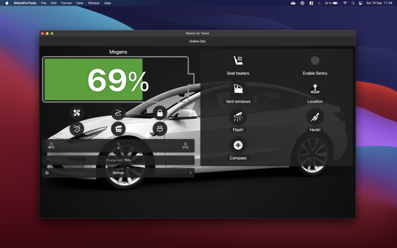
Task: Click the middle round icon in lower row
Action: pos(119,129)
